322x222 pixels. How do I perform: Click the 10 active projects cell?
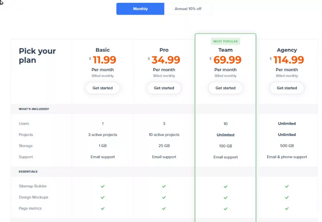pyautogui.click(x=164, y=135)
